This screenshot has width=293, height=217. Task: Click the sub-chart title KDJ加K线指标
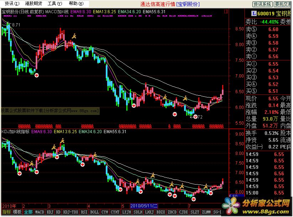tap(16, 132)
